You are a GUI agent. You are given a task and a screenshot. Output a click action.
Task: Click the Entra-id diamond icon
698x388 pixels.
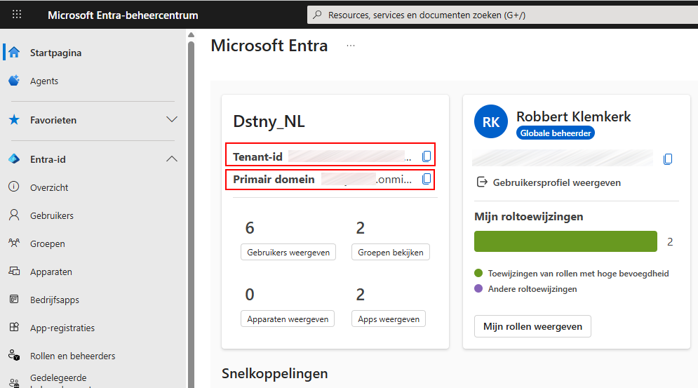(x=14, y=159)
